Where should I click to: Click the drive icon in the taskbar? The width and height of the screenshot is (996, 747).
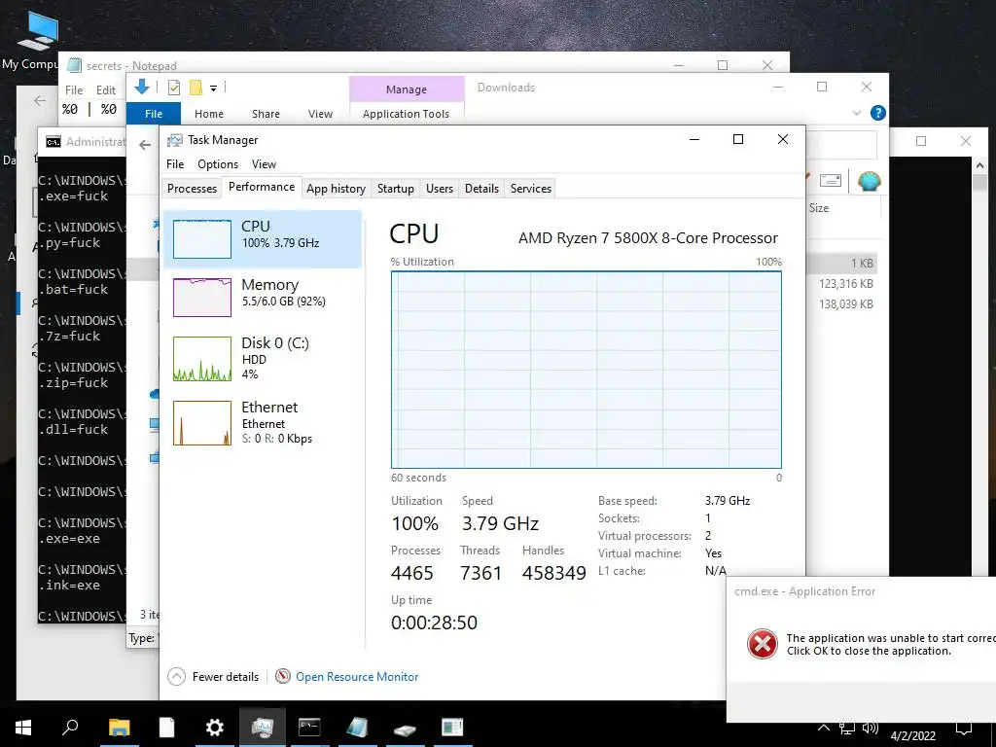click(405, 729)
